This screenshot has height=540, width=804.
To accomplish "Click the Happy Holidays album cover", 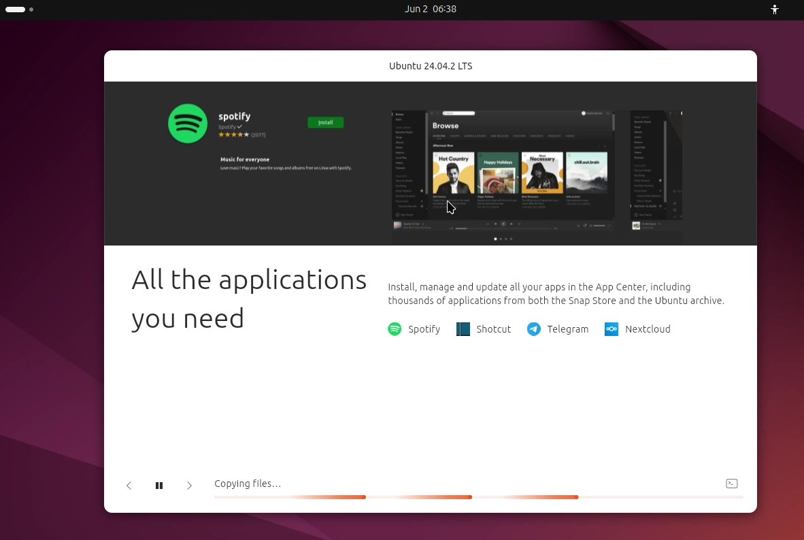I will tap(498, 173).
